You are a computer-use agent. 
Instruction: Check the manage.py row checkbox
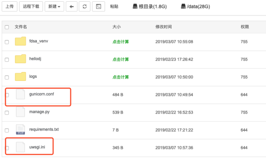click(7, 113)
